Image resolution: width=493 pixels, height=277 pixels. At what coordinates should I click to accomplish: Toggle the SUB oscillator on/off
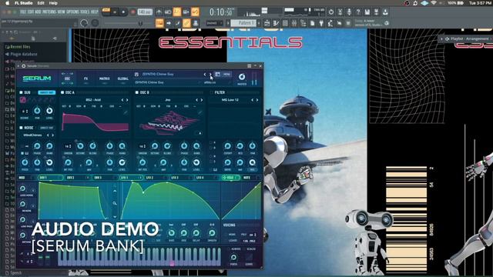click(21, 92)
